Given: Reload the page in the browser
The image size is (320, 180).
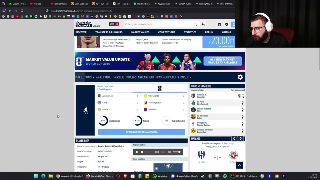Looking at the screenshot, I should click(22, 11).
